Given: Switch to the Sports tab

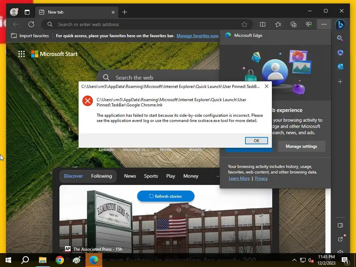Looking at the screenshot, I should click(x=151, y=176).
